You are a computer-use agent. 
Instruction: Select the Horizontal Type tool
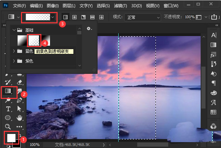9,109
